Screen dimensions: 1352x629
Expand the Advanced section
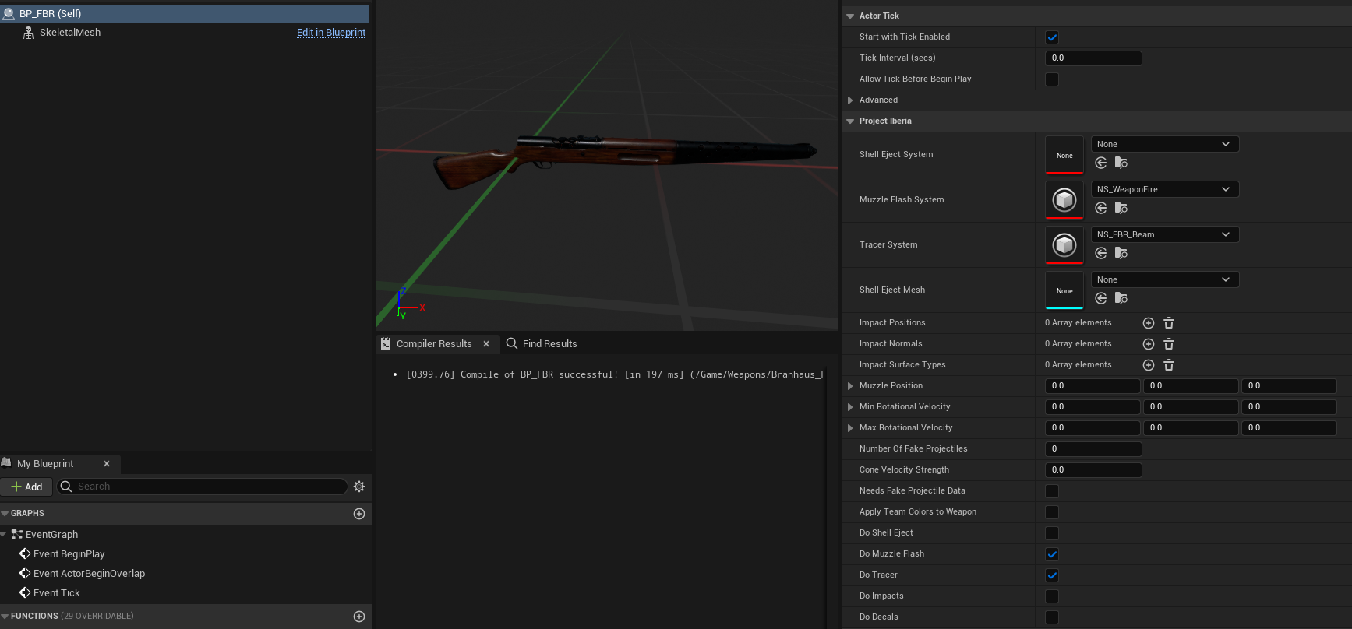click(x=850, y=100)
